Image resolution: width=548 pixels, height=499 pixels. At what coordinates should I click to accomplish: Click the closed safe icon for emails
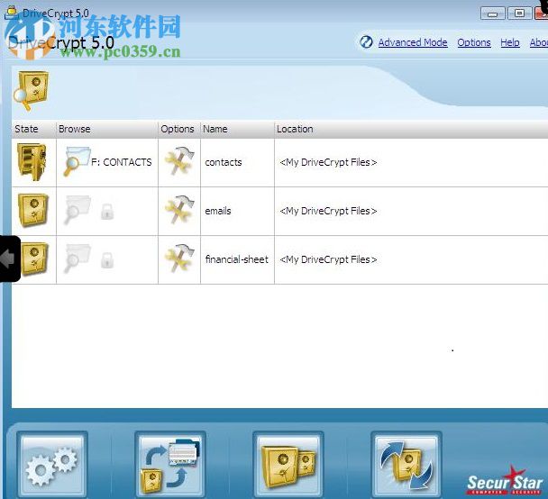32,211
